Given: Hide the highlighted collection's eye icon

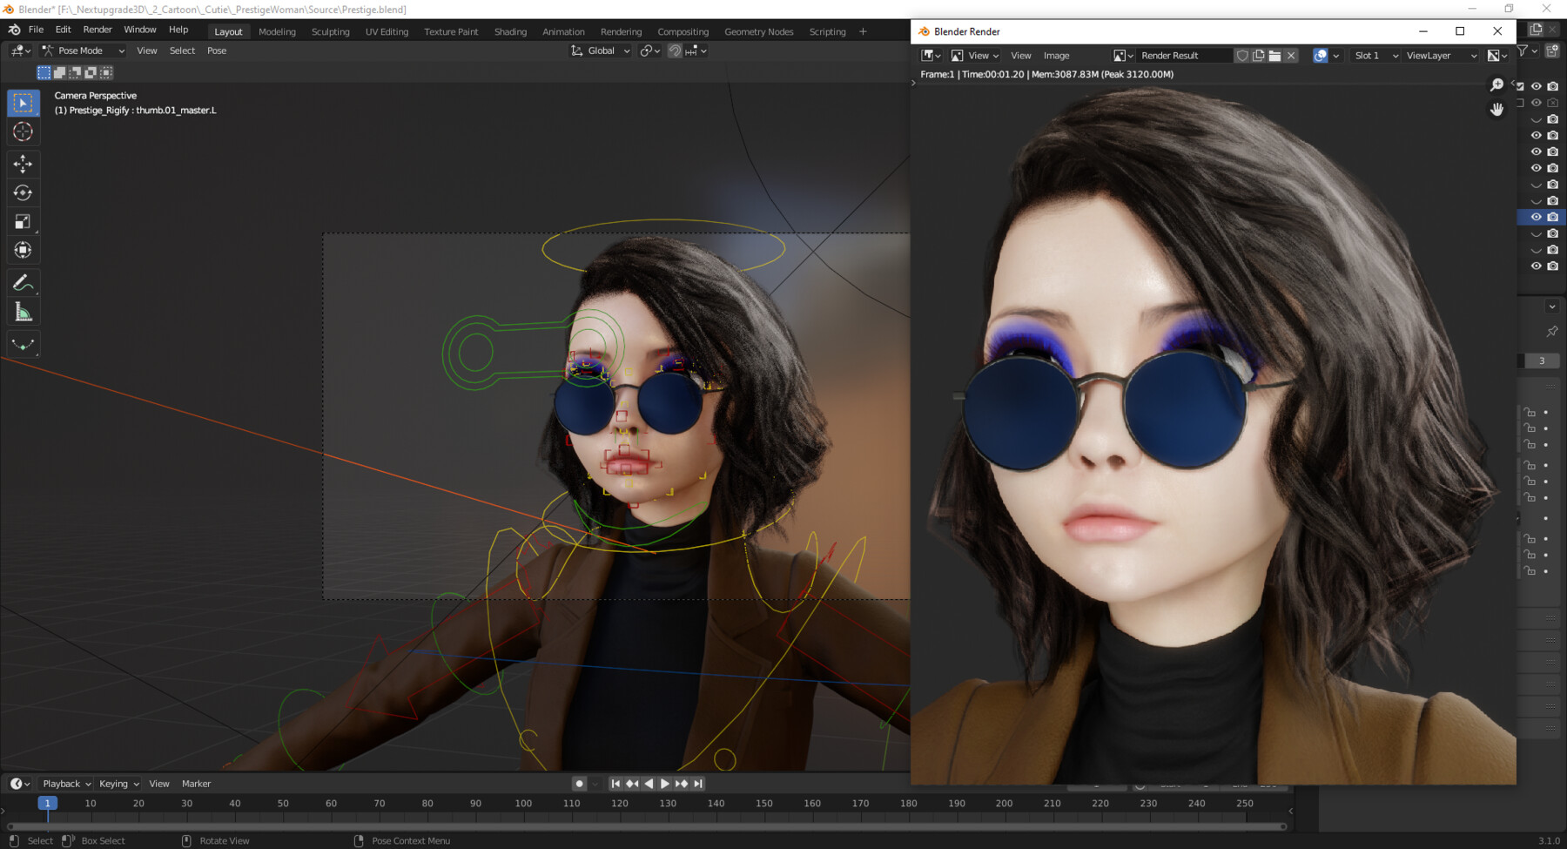Looking at the screenshot, I should (1537, 217).
